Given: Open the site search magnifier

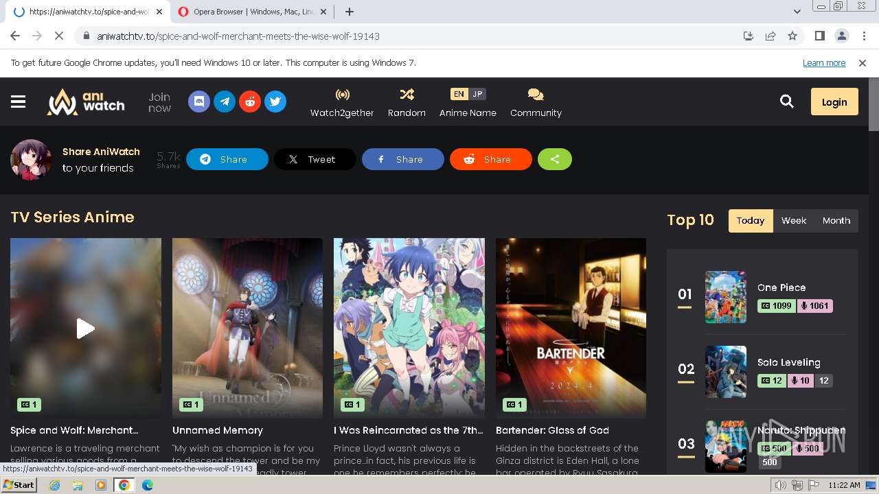Looking at the screenshot, I should 787,102.
